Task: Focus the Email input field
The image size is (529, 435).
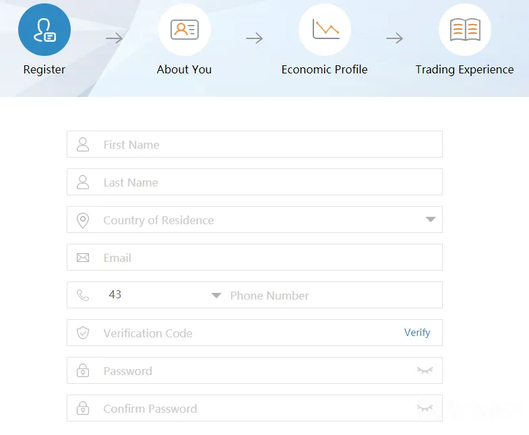Action: pyautogui.click(x=255, y=257)
